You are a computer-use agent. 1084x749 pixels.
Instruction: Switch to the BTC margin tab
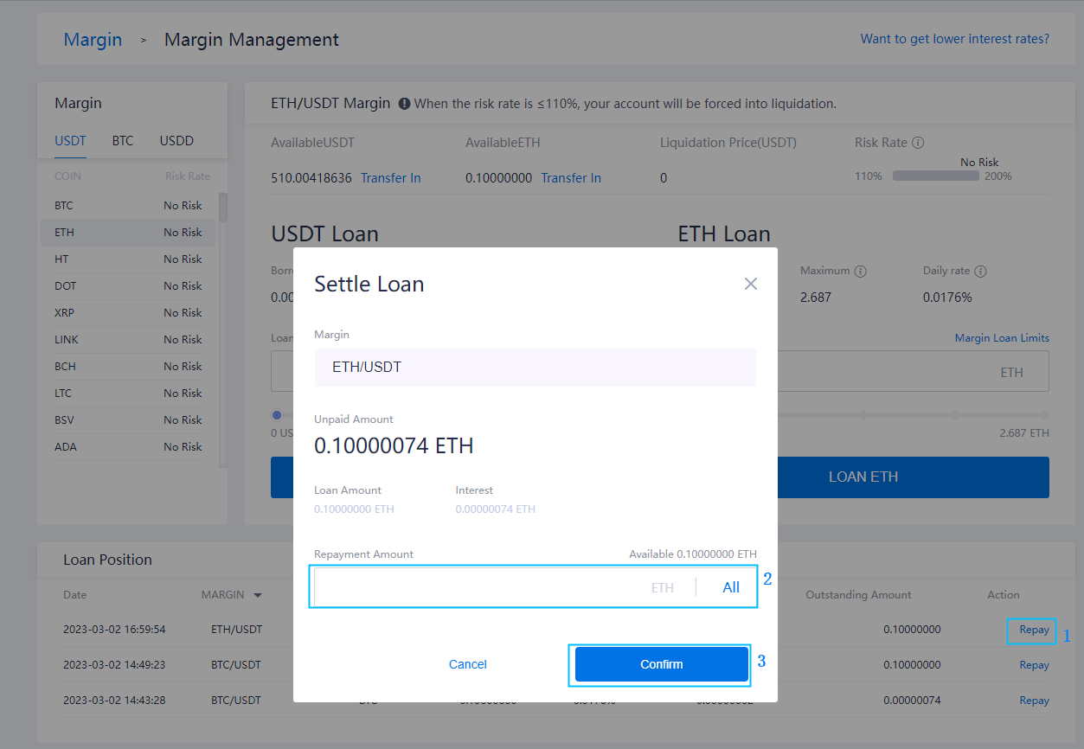123,140
